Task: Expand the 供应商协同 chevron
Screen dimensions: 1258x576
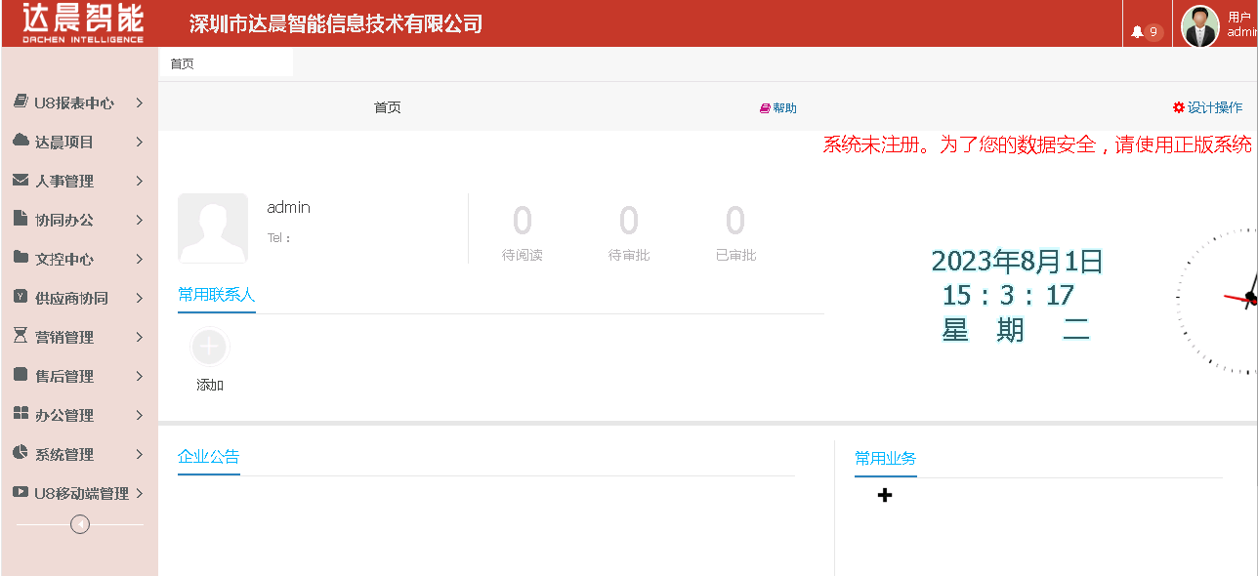Action: [140, 298]
